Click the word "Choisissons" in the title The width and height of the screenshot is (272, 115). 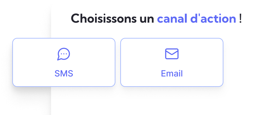point(104,19)
